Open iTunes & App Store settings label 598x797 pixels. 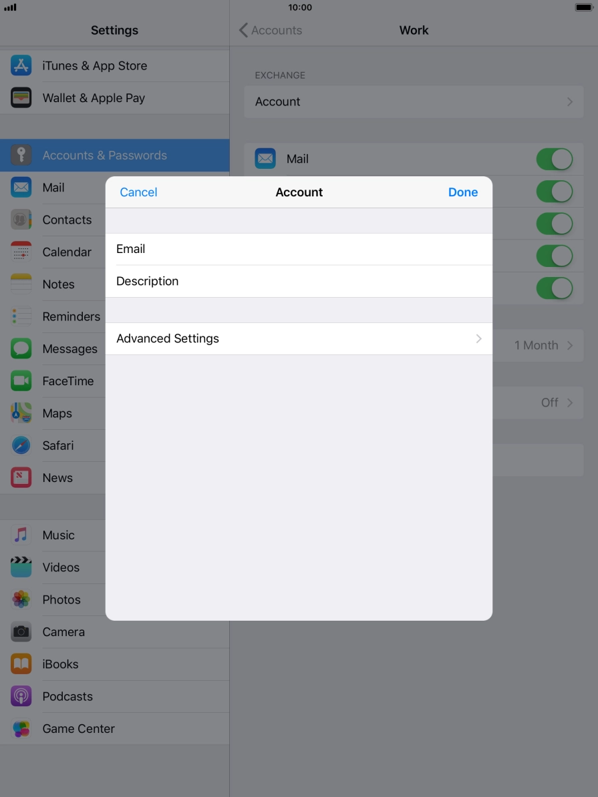(95, 65)
